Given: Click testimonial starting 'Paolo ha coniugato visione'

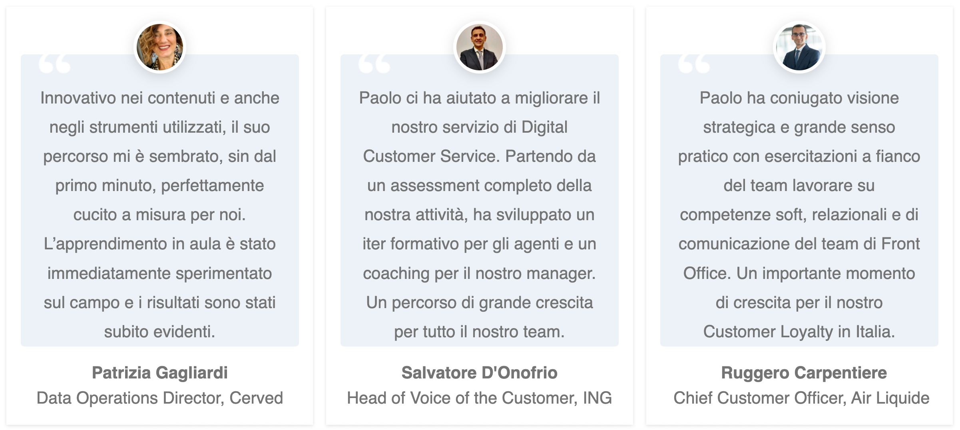Looking at the screenshot, I should pos(799,98).
